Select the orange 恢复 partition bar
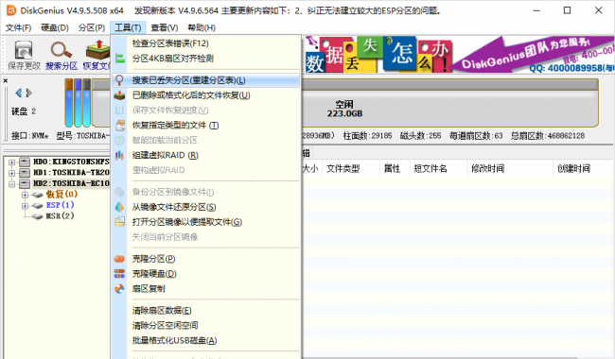Image resolution: width=615 pixels, height=359 pixels. [x=69, y=103]
